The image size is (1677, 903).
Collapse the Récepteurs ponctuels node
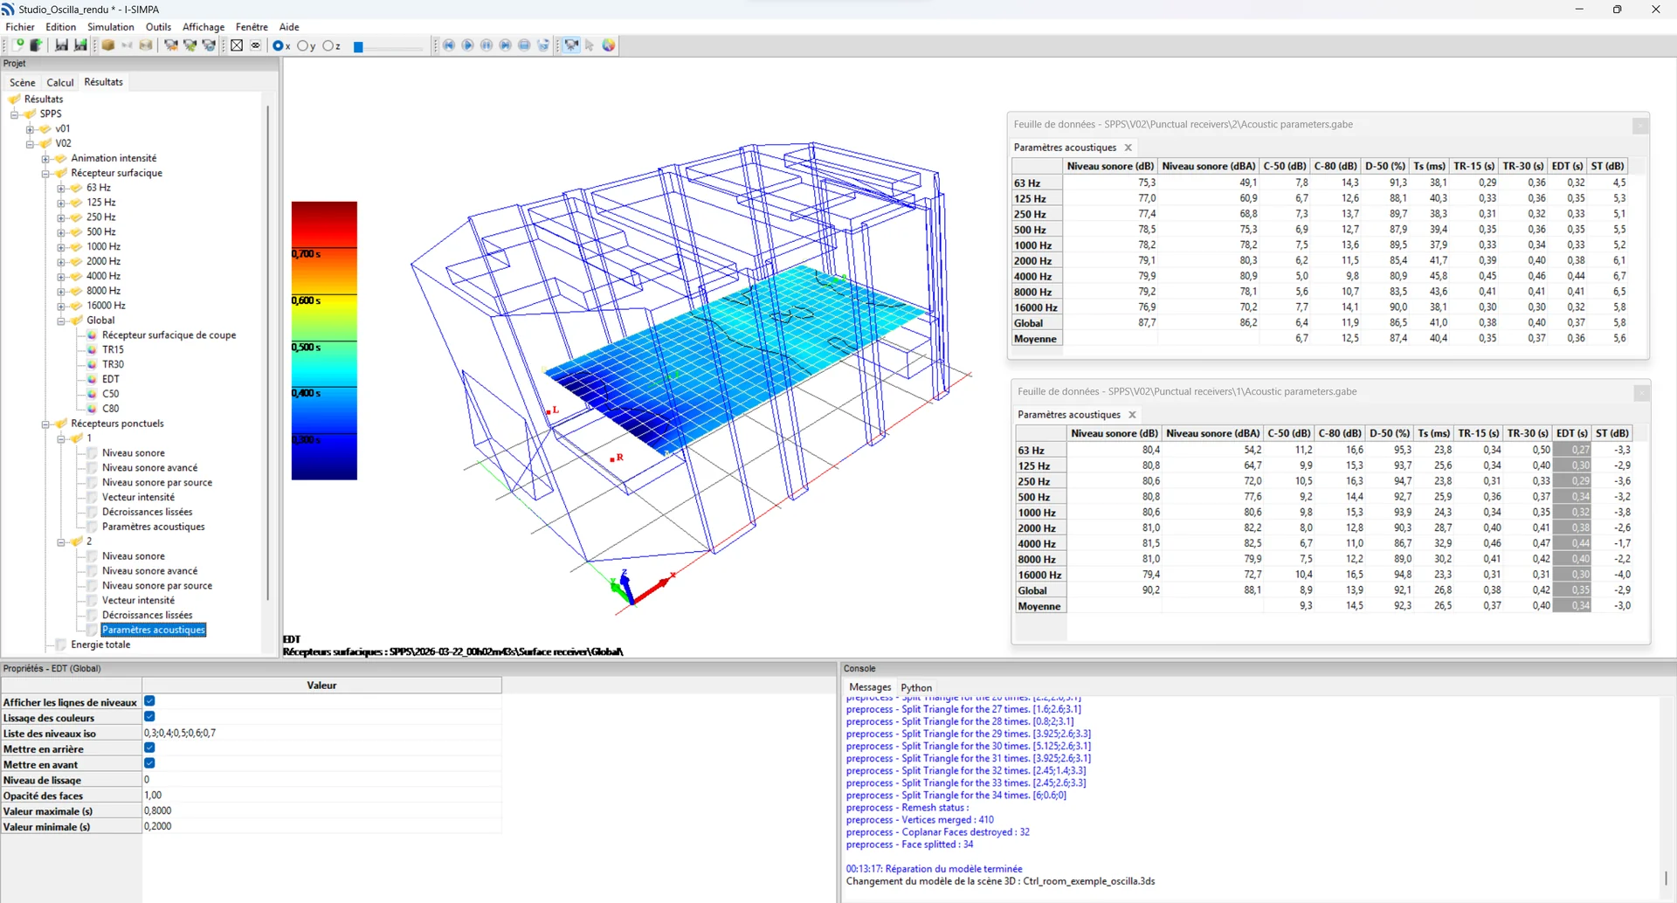(x=45, y=424)
